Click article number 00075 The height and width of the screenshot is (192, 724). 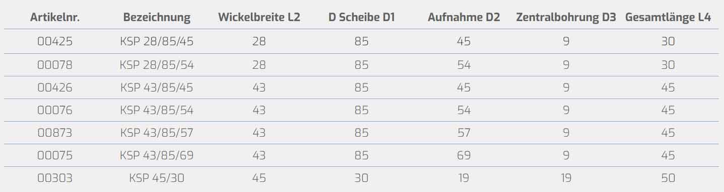55,155
